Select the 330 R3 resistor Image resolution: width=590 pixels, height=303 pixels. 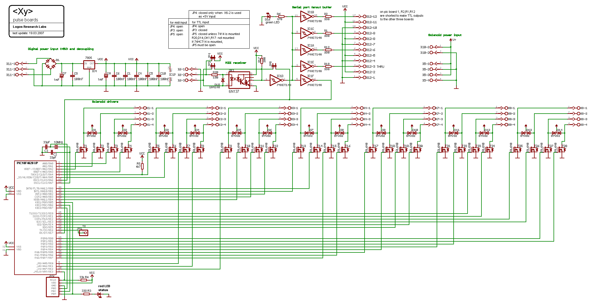coord(87,294)
